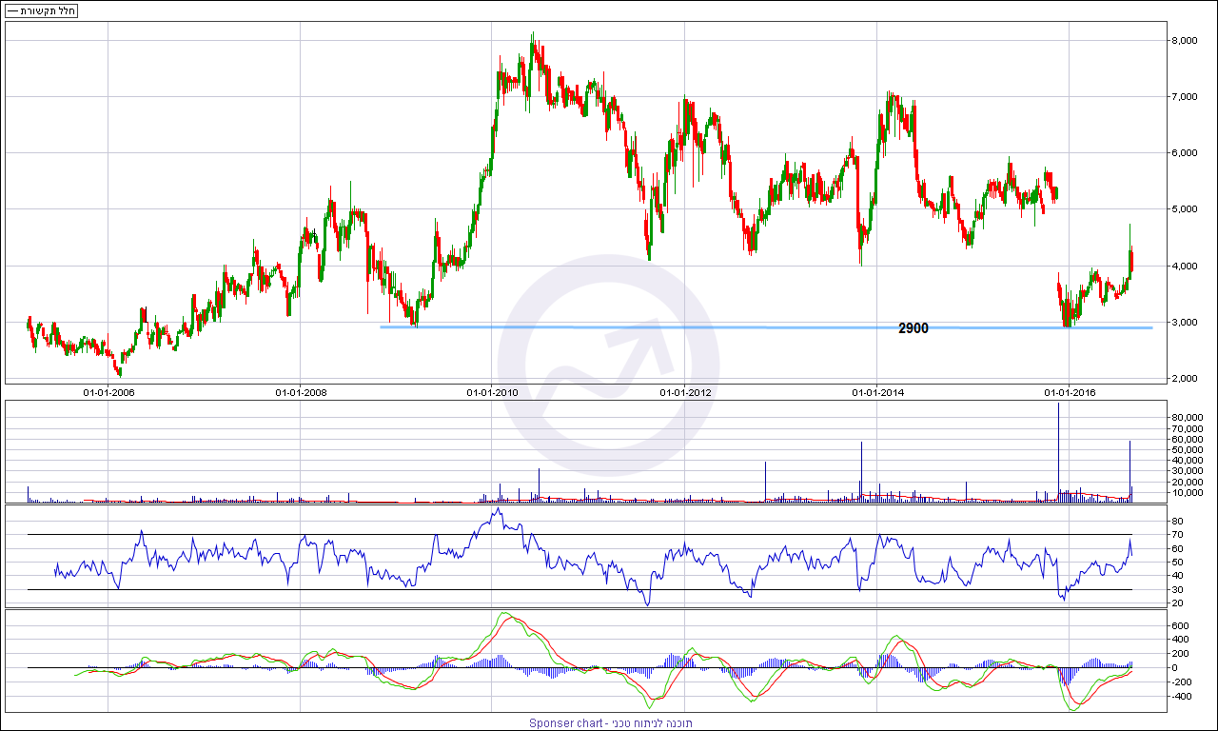The image size is (1218, 731).
Task: Select the 2900 support level annotation
Action: (913, 328)
